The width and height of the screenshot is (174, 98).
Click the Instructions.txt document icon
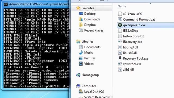point(120,36)
